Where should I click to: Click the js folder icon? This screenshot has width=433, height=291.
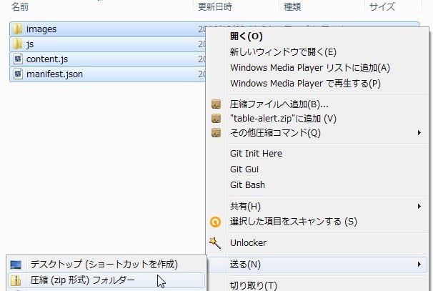point(17,44)
